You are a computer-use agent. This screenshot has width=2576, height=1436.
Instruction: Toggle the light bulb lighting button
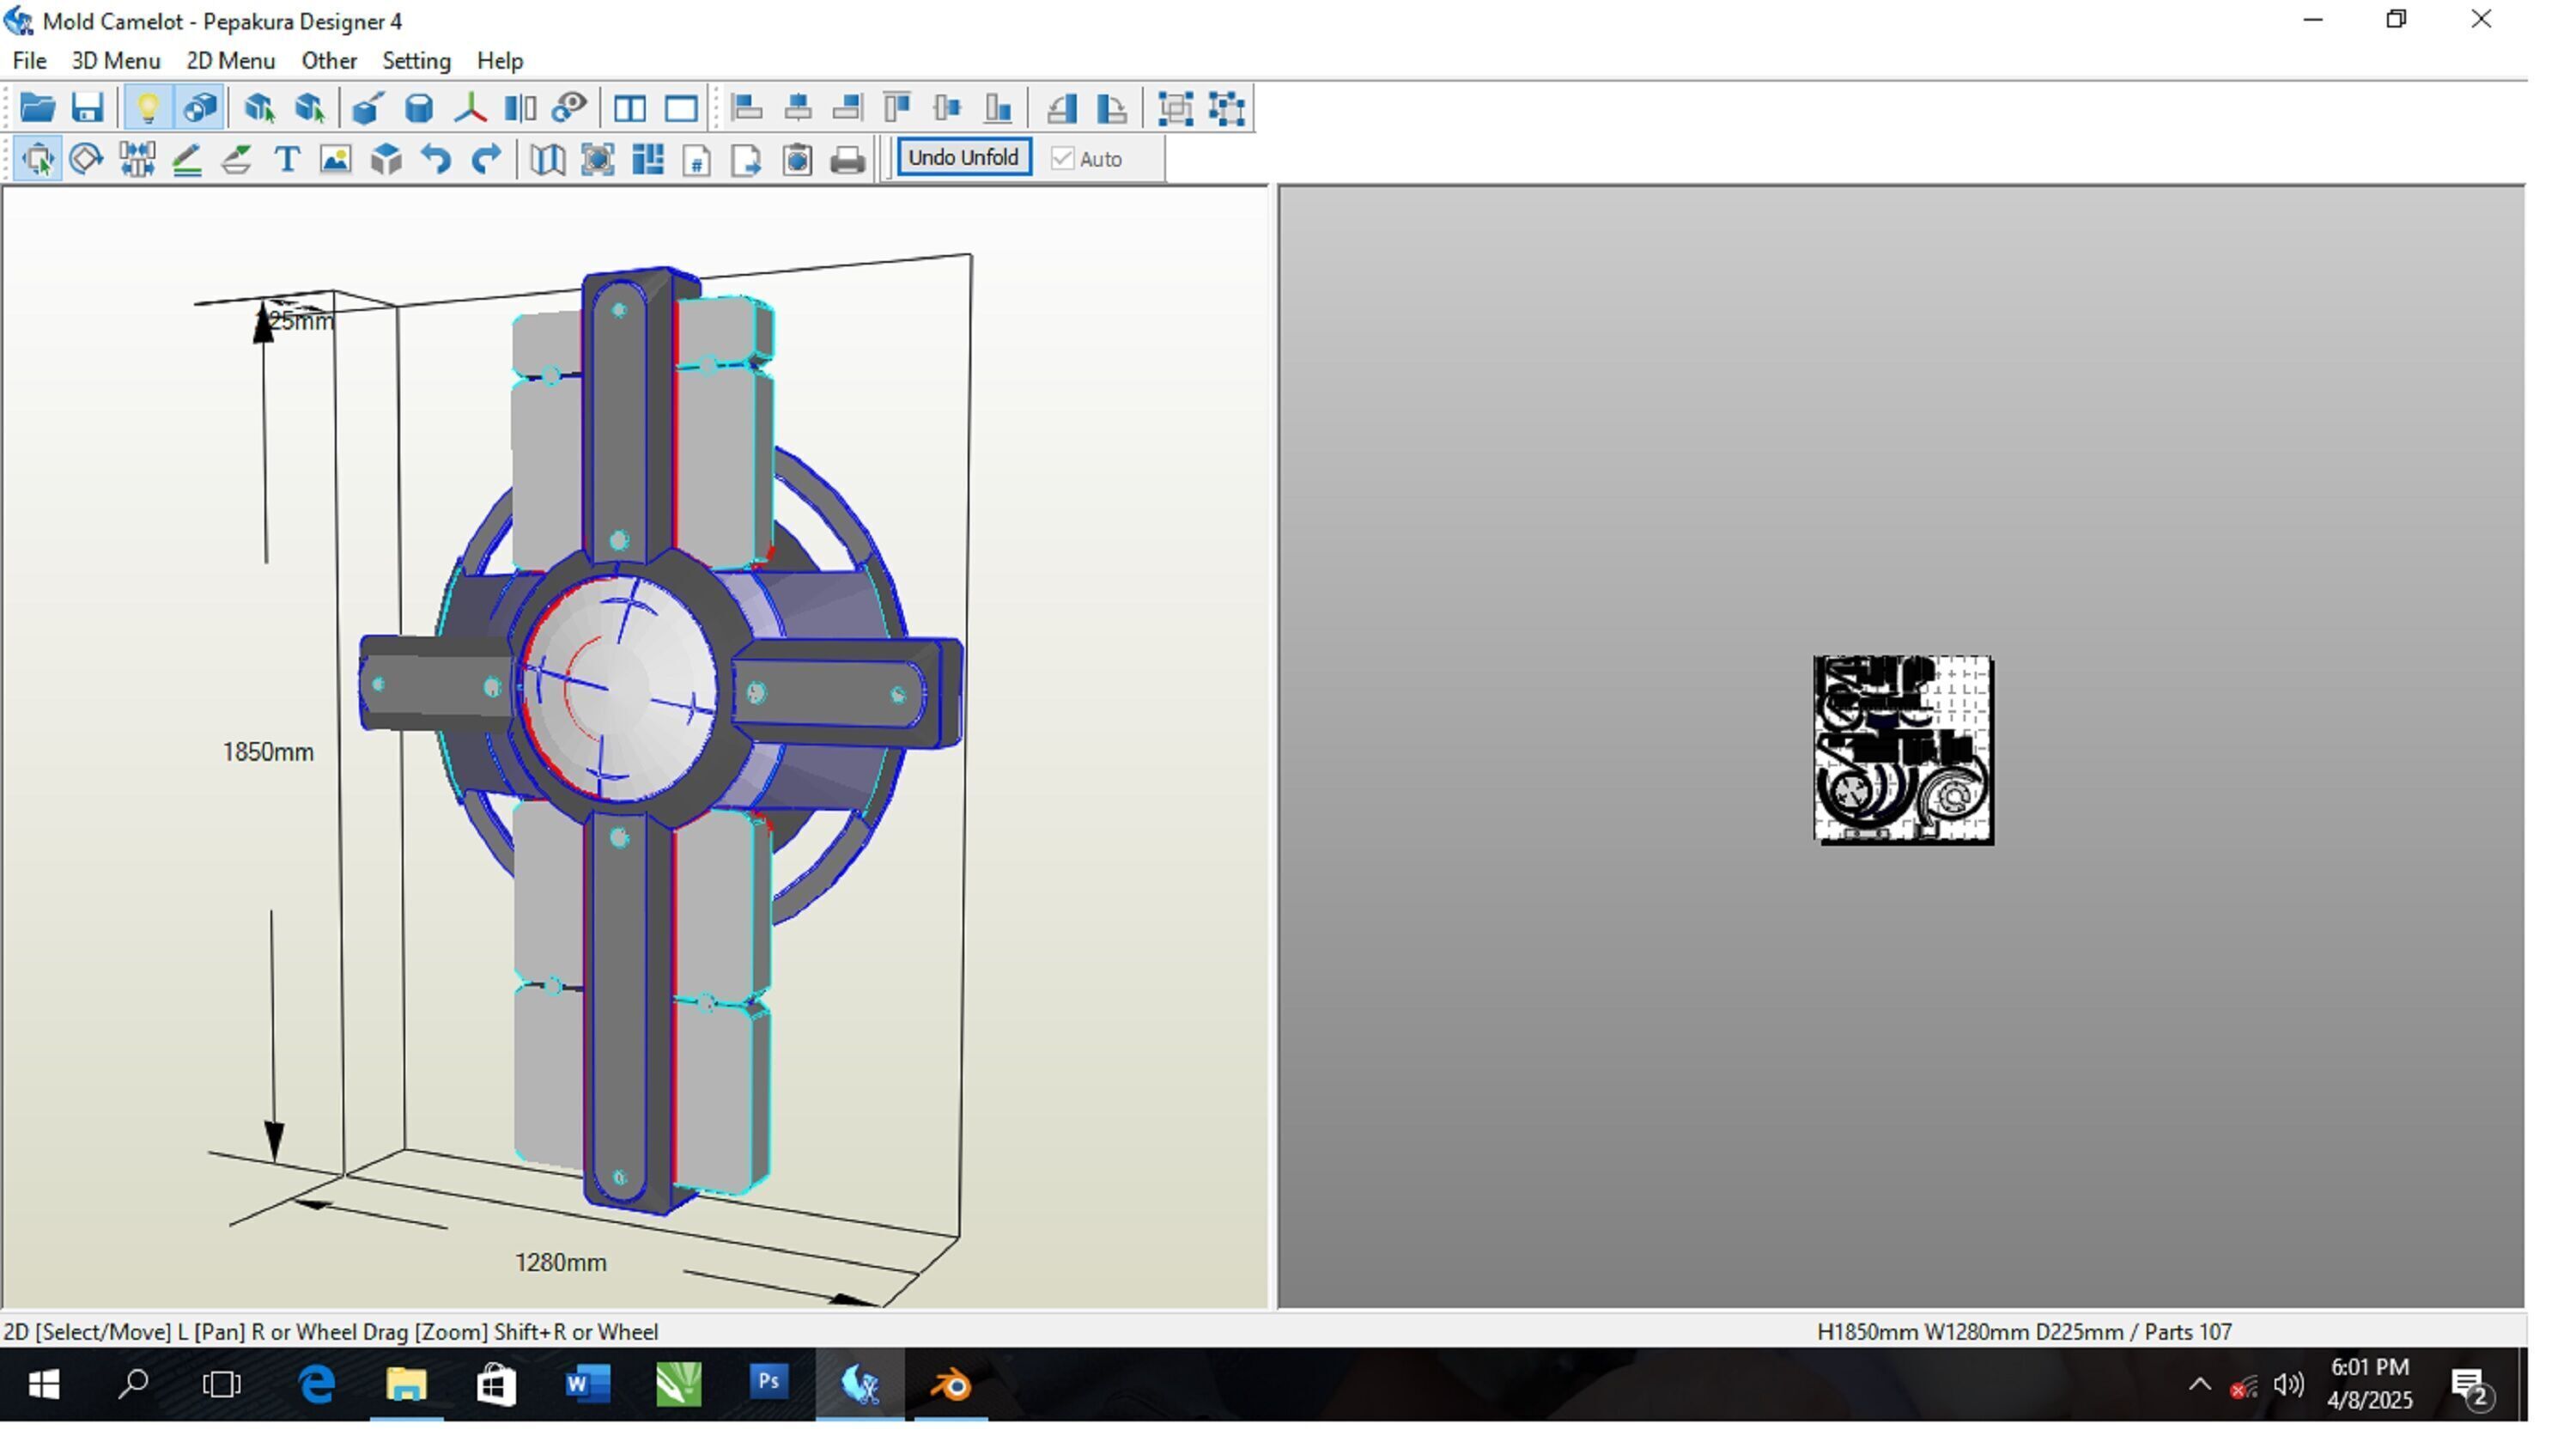tap(148, 108)
